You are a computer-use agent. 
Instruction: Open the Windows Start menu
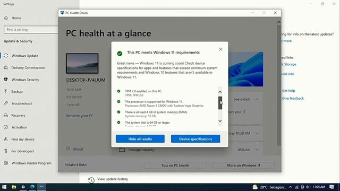tap(4, 187)
